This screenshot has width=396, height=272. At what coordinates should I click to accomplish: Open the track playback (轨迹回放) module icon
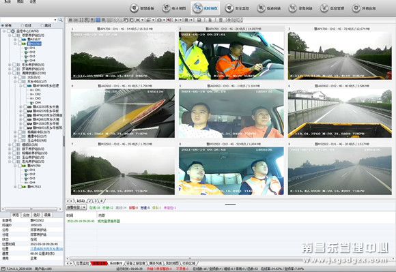[x=261, y=8]
